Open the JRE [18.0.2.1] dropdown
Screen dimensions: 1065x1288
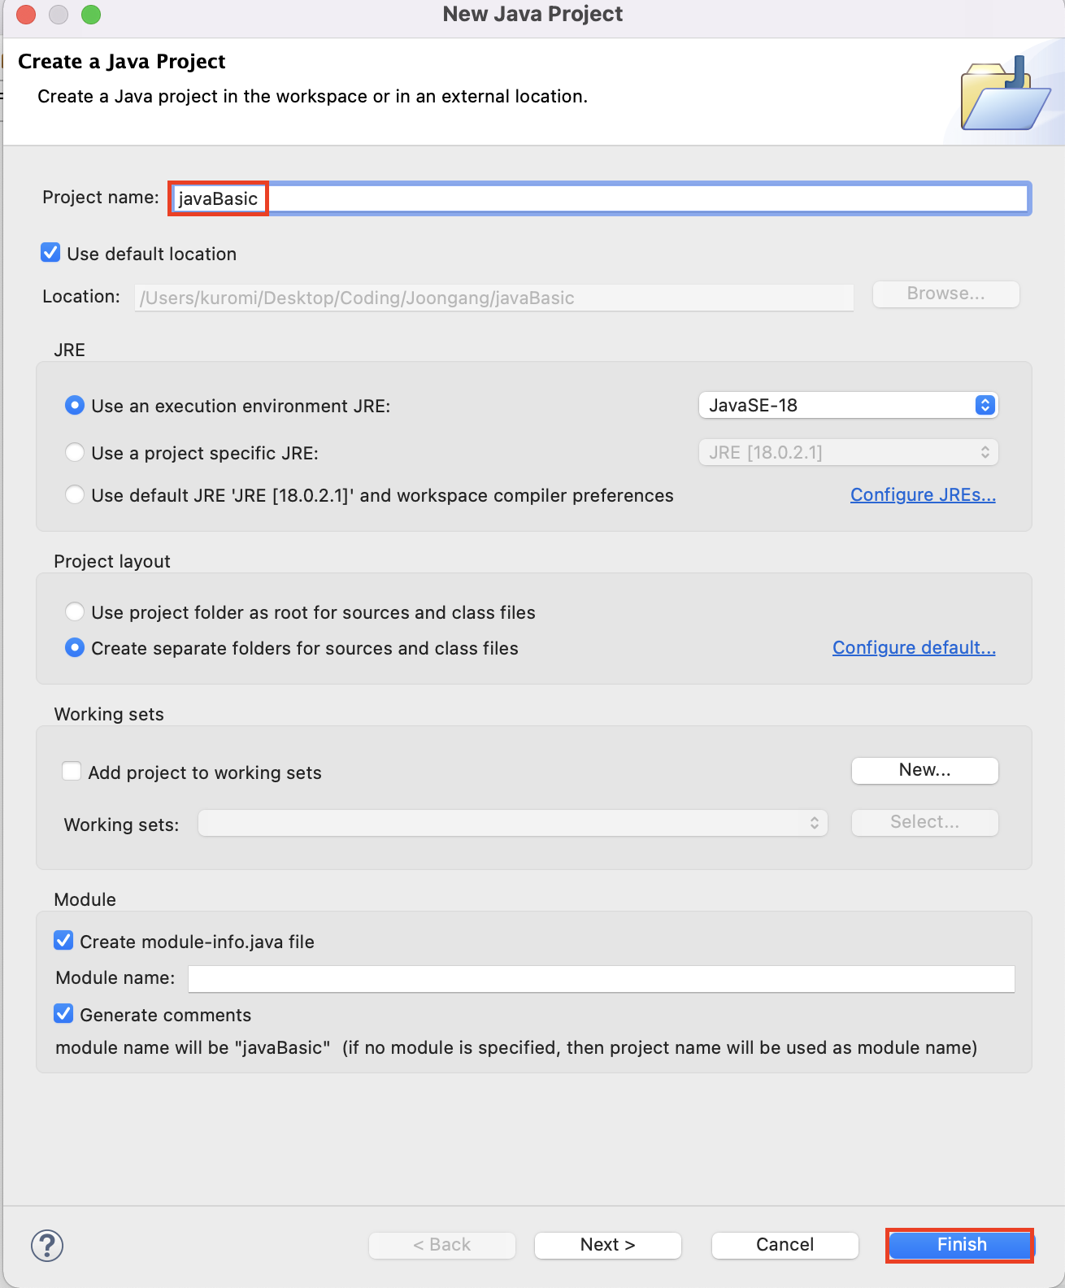tap(848, 452)
